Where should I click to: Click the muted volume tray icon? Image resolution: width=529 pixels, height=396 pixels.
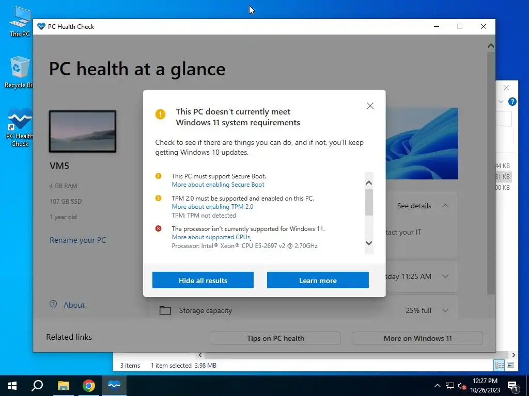point(462,386)
